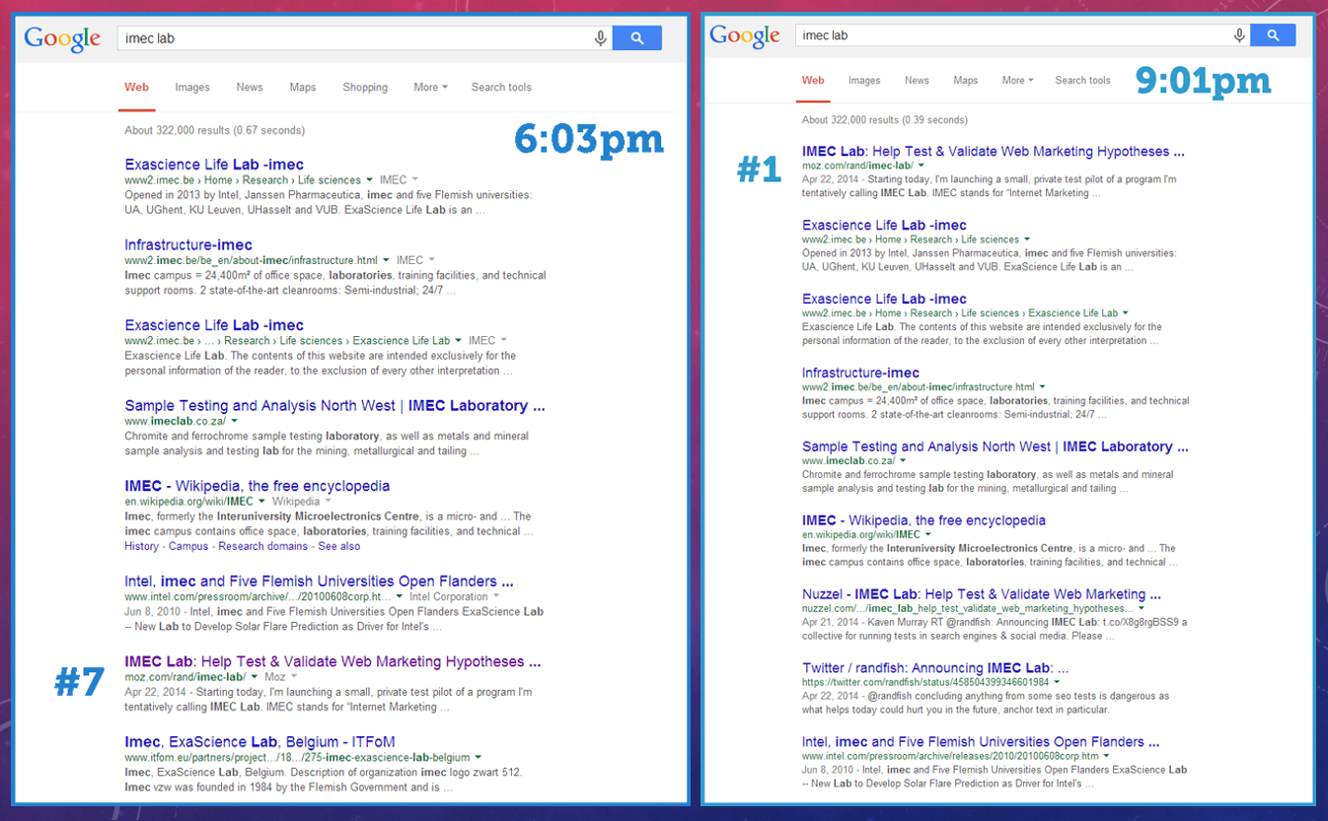Select the Maps tab in the right panel
This screenshot has width=1328, height=821.
965,80
